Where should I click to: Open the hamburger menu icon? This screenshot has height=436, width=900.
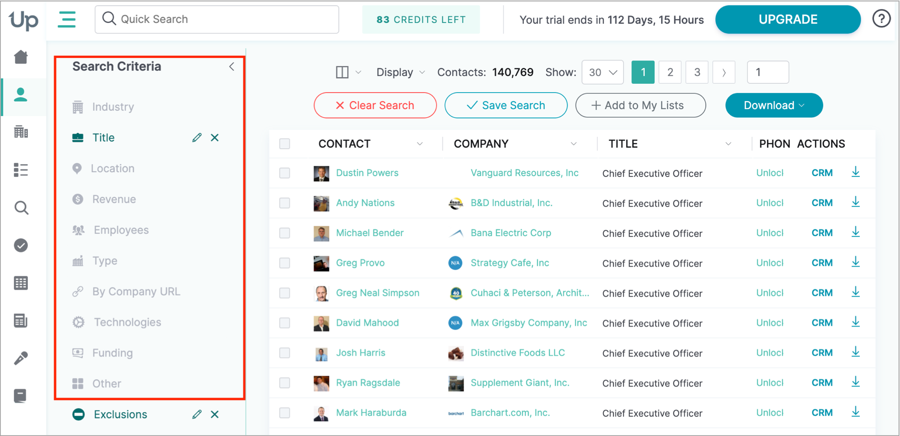(67, 19)
